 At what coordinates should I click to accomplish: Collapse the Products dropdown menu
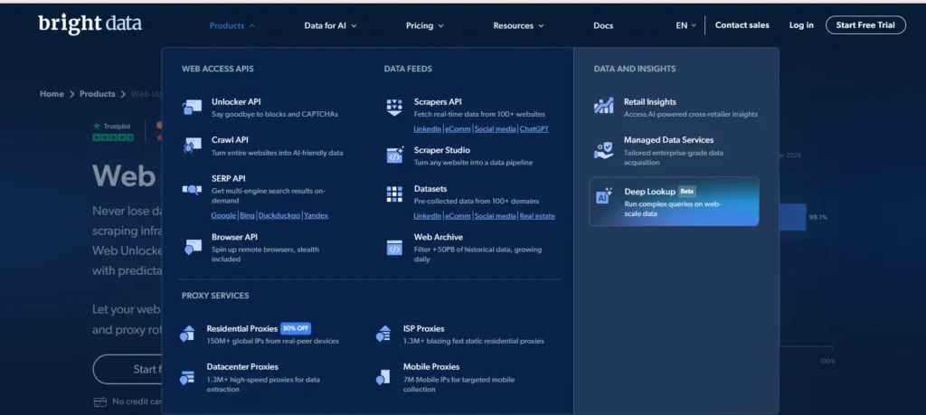pos(231,25)
